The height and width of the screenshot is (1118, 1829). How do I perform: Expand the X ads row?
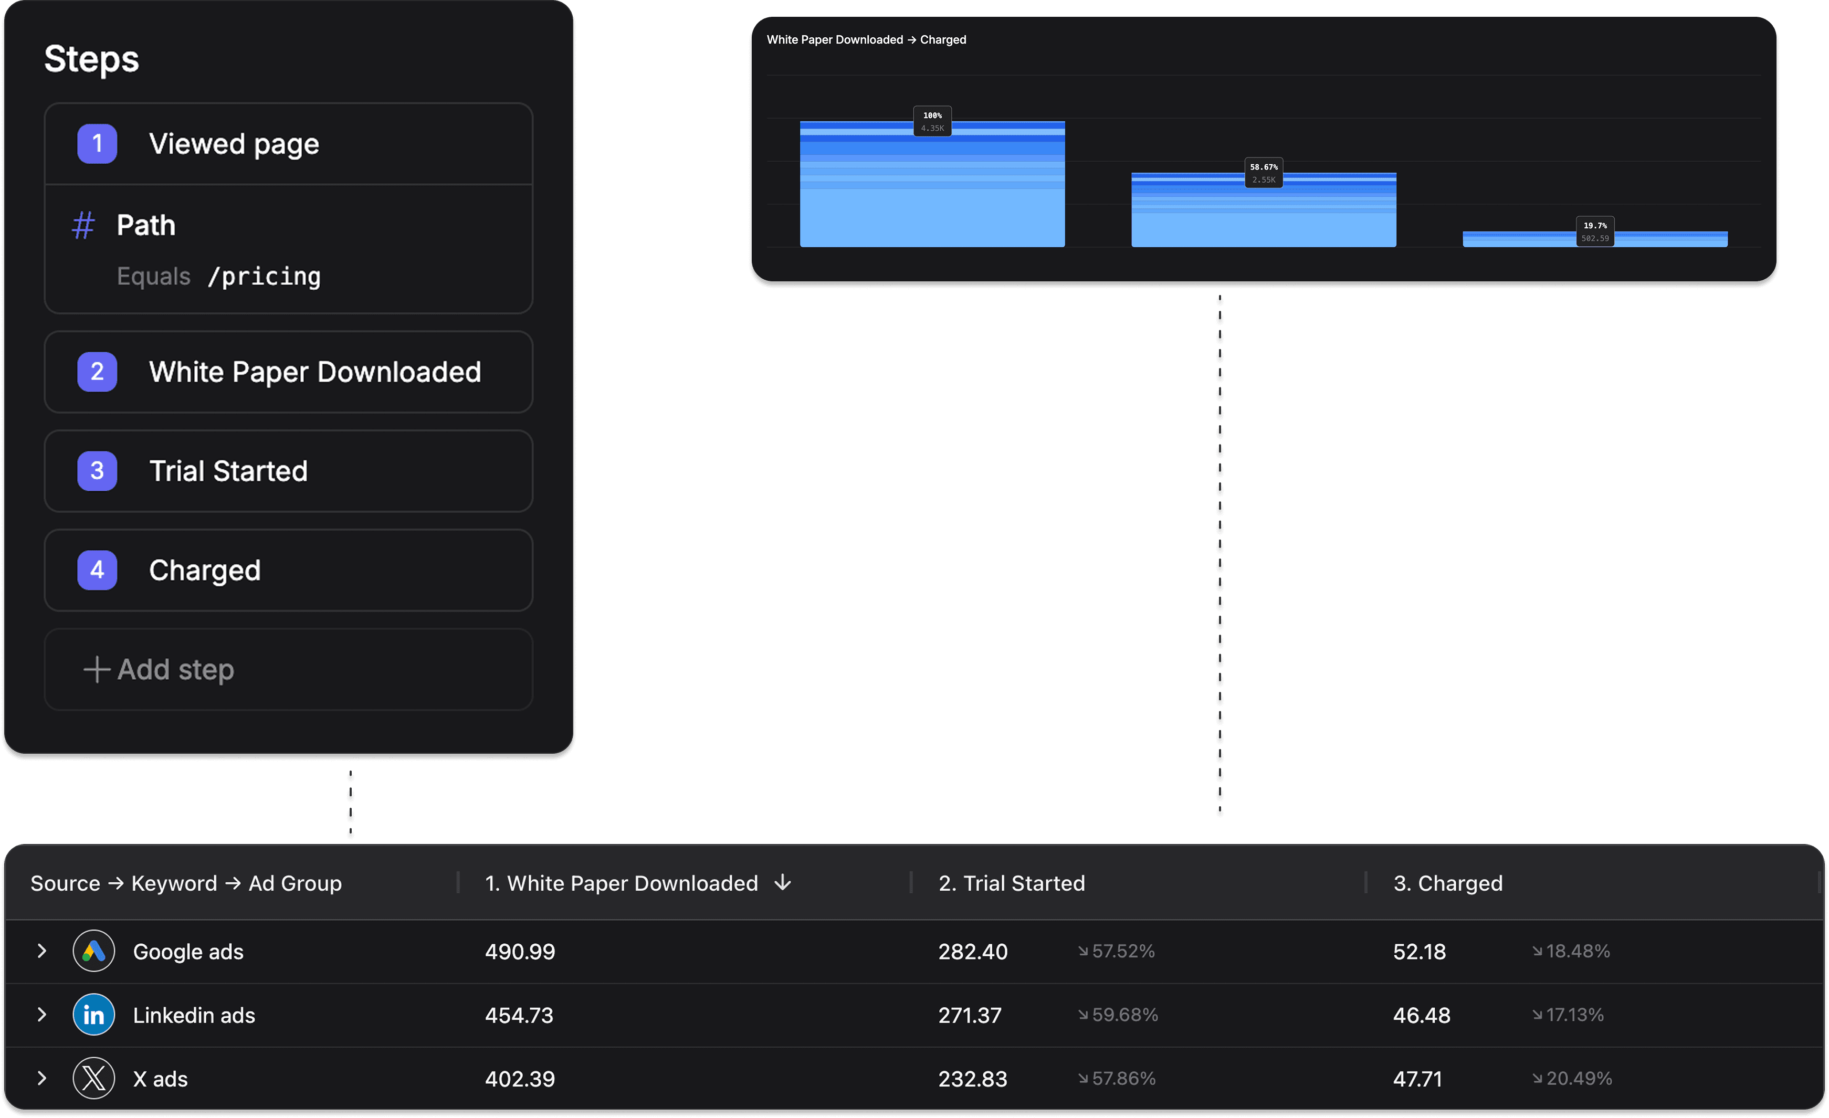click(x=43, y=1078)
